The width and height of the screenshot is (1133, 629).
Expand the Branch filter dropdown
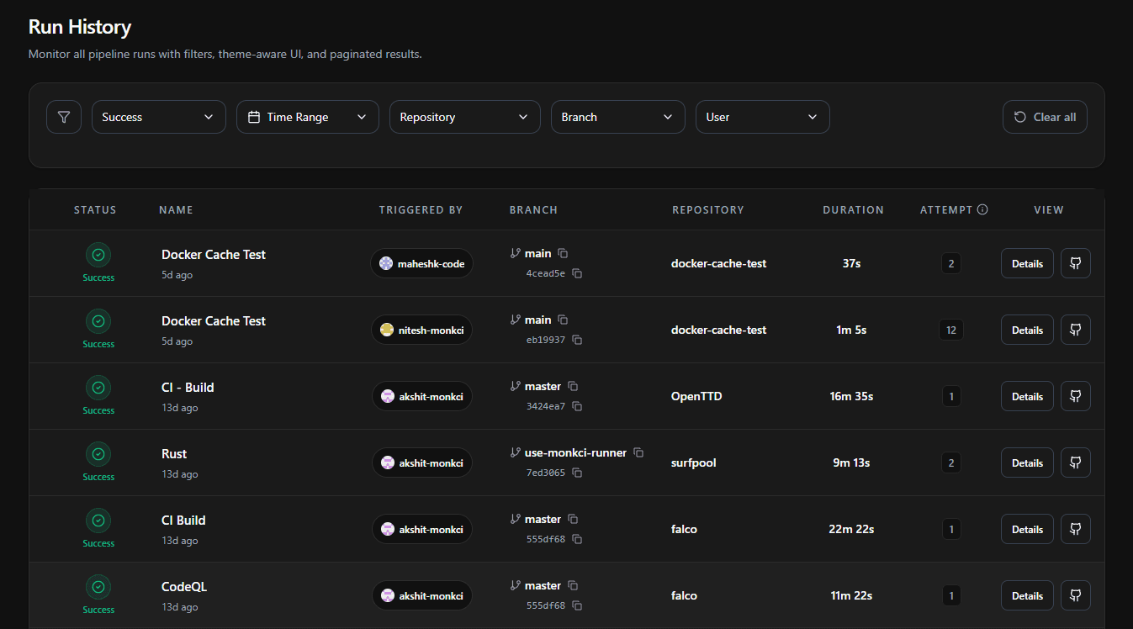point(618,117)
